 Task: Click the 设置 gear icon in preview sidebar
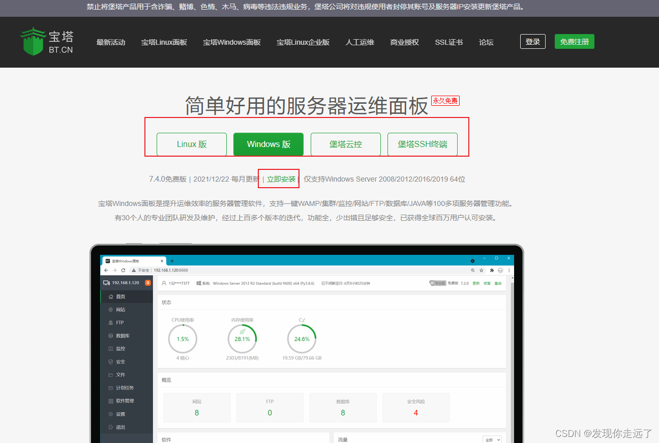point(111,414)
